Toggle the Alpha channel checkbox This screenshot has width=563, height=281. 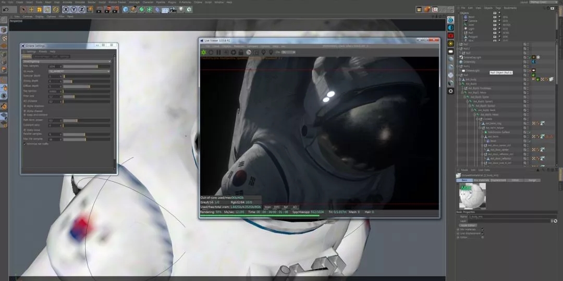tap(25, 111)
